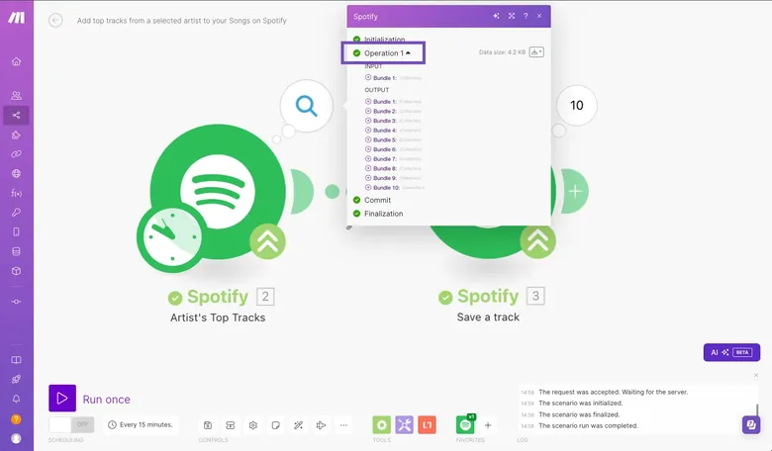This screenshot has width=772, height=451.
Task: Click the airplane Explain flow icon
Action: click(x=321, y=425)
